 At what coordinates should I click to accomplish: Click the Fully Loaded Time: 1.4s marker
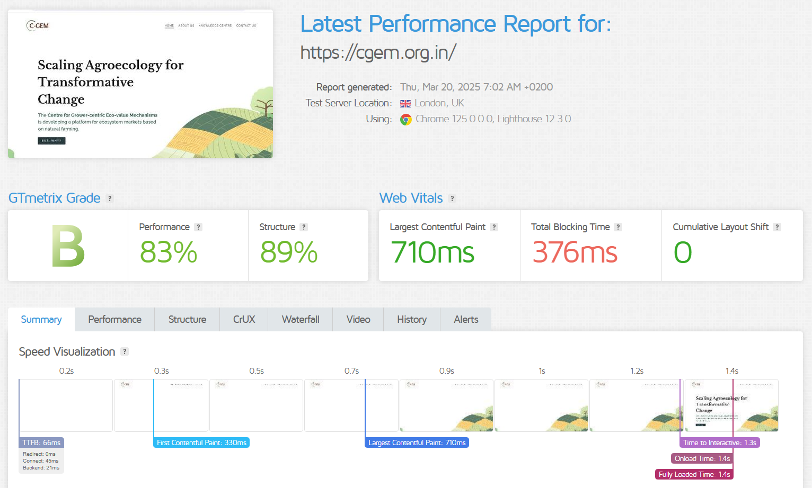(694, 474)
